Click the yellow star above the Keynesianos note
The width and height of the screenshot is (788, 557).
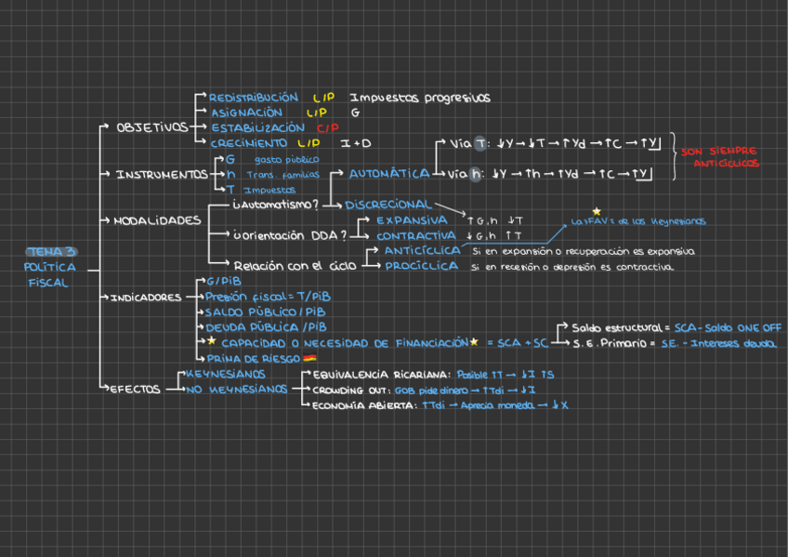(x=597, y=212)
